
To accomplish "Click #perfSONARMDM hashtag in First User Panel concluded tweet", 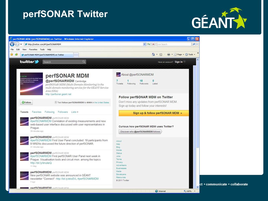I will pyautogui.click(x=41, y=140).
